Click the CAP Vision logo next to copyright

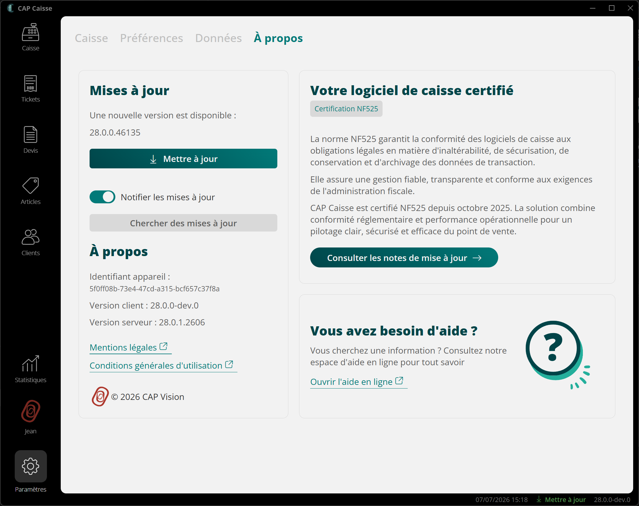(100, 397)
